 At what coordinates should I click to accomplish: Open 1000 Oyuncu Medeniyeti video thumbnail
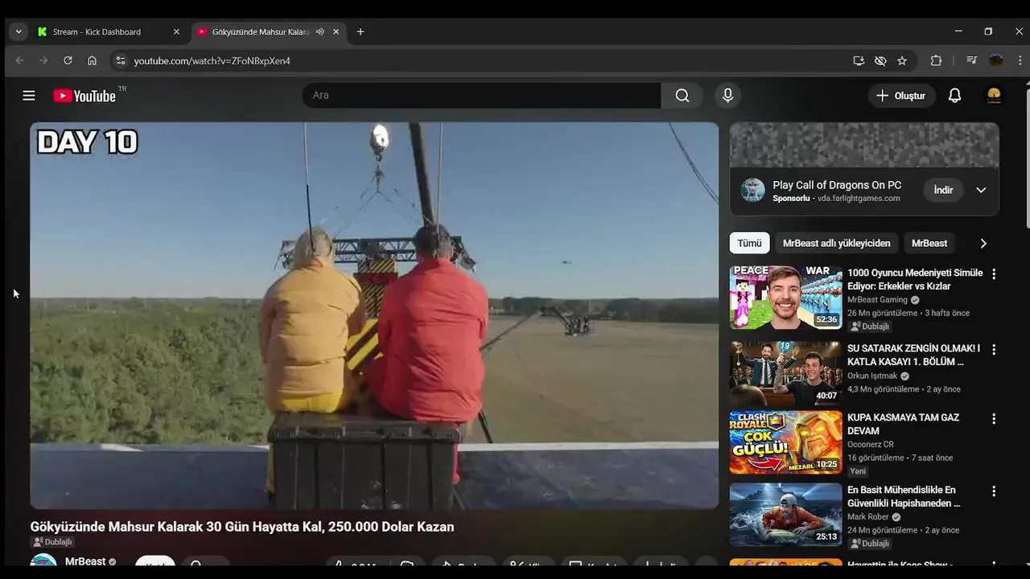(785, 298)
